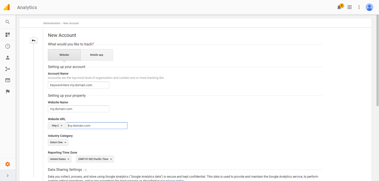
Task: Open Admin gear icon in sidebar
Action: pos(8,164)
